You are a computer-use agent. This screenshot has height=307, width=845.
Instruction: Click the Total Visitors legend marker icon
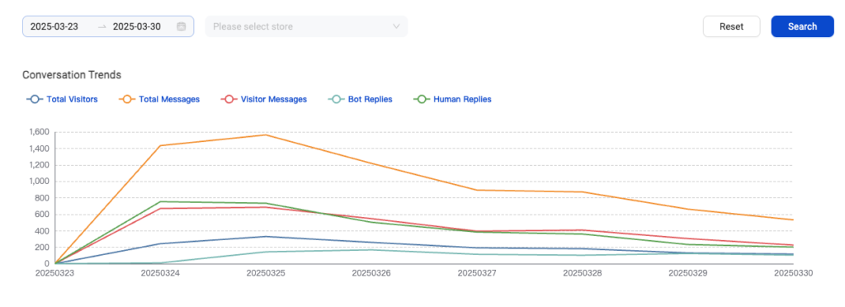coord(35,99)
